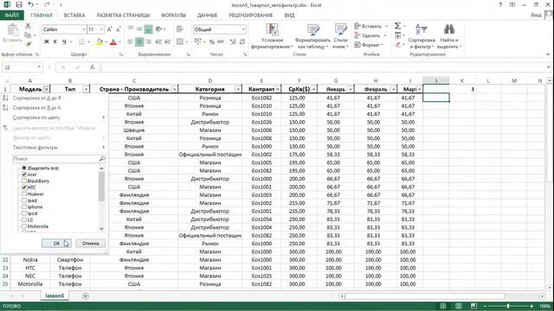Toggle bold Ж formatting
This screenshot has width=554, height=311.
(x=46, y=42)
